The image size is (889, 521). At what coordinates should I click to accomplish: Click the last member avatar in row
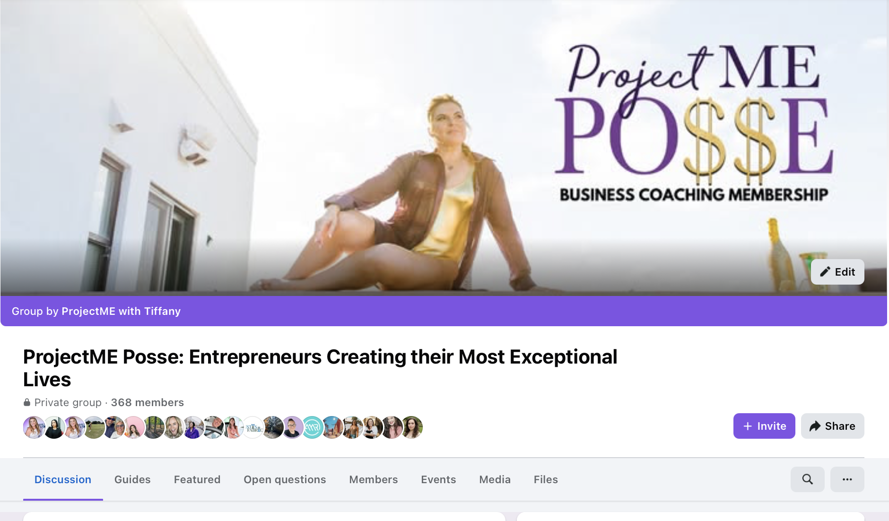click(412, 427)
